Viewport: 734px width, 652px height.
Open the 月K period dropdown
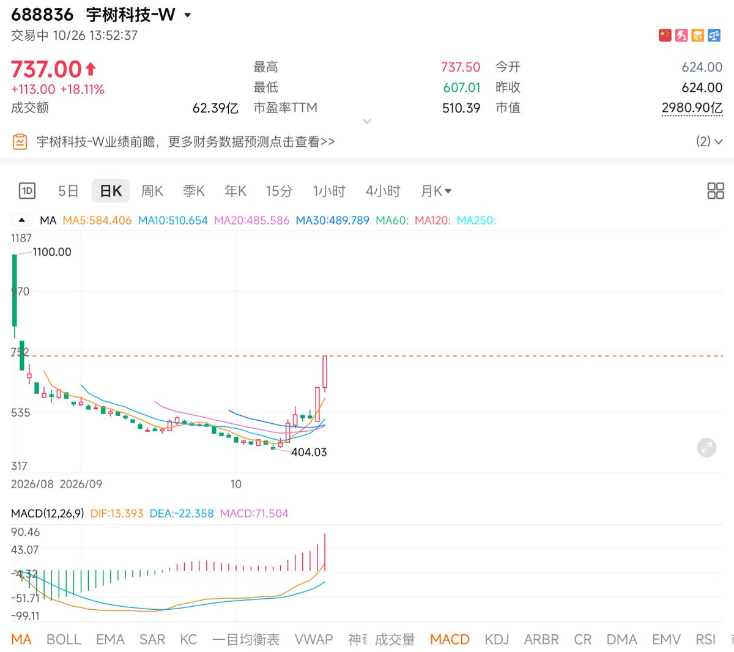click(x=436, y=191)
